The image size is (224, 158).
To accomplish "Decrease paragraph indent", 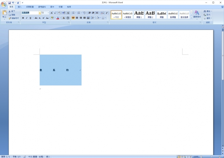I will click(89, 13).
